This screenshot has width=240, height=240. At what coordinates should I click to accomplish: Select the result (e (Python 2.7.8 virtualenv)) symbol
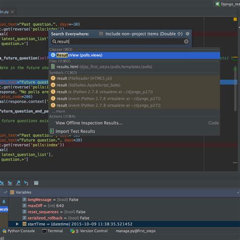134,92
